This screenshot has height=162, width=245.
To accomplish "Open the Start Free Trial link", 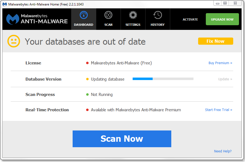I will pos(219,110).
